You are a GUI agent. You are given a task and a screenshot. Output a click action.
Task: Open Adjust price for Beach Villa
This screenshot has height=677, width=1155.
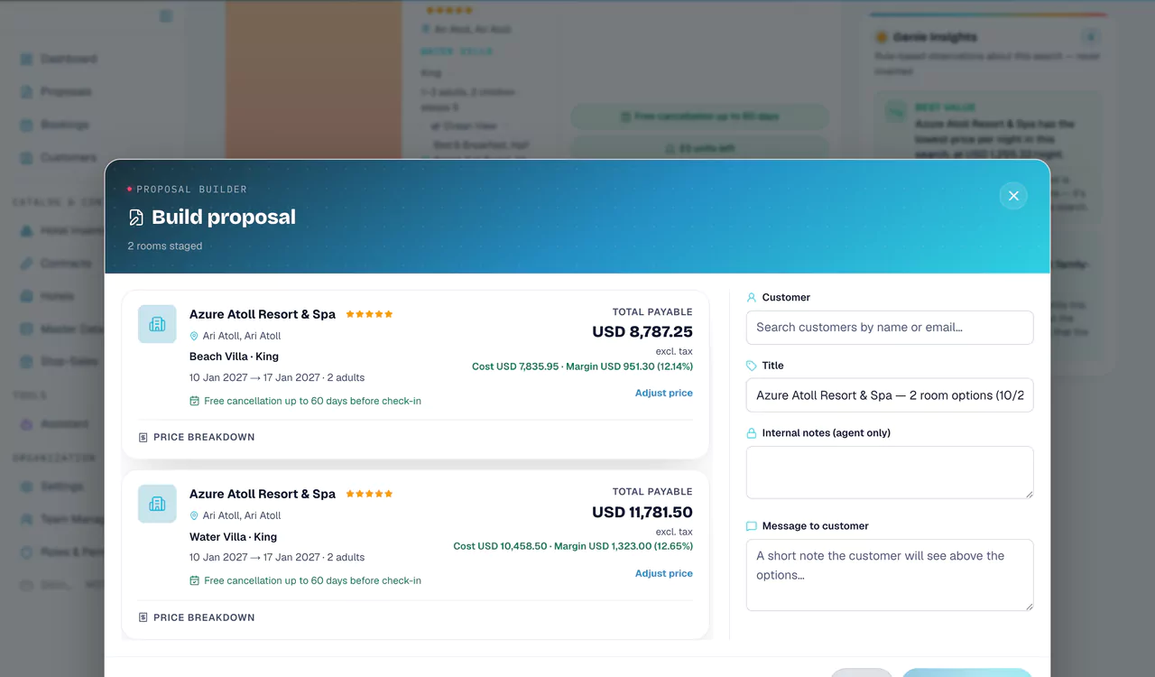click(x=664, y=393)
